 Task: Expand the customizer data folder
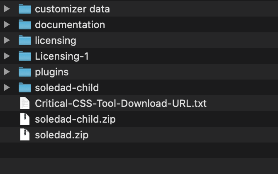point(7,9)
